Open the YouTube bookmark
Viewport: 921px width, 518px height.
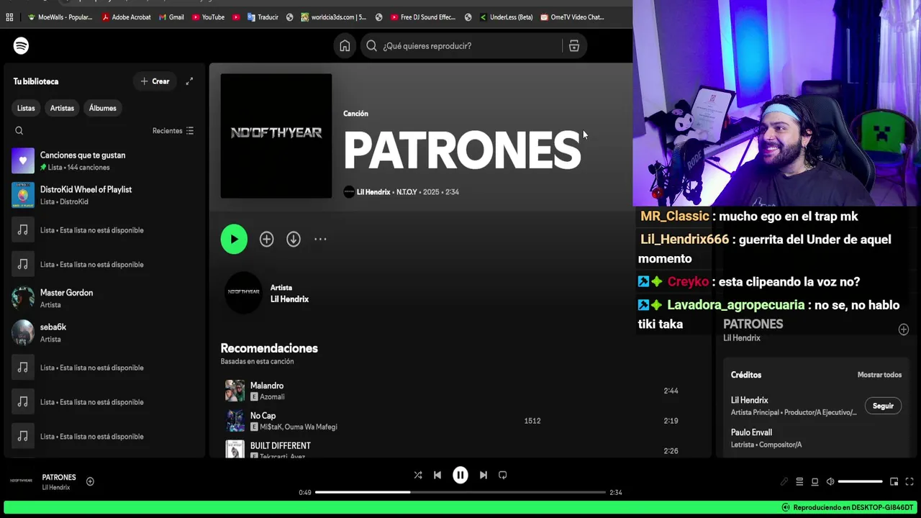(208, 17)
